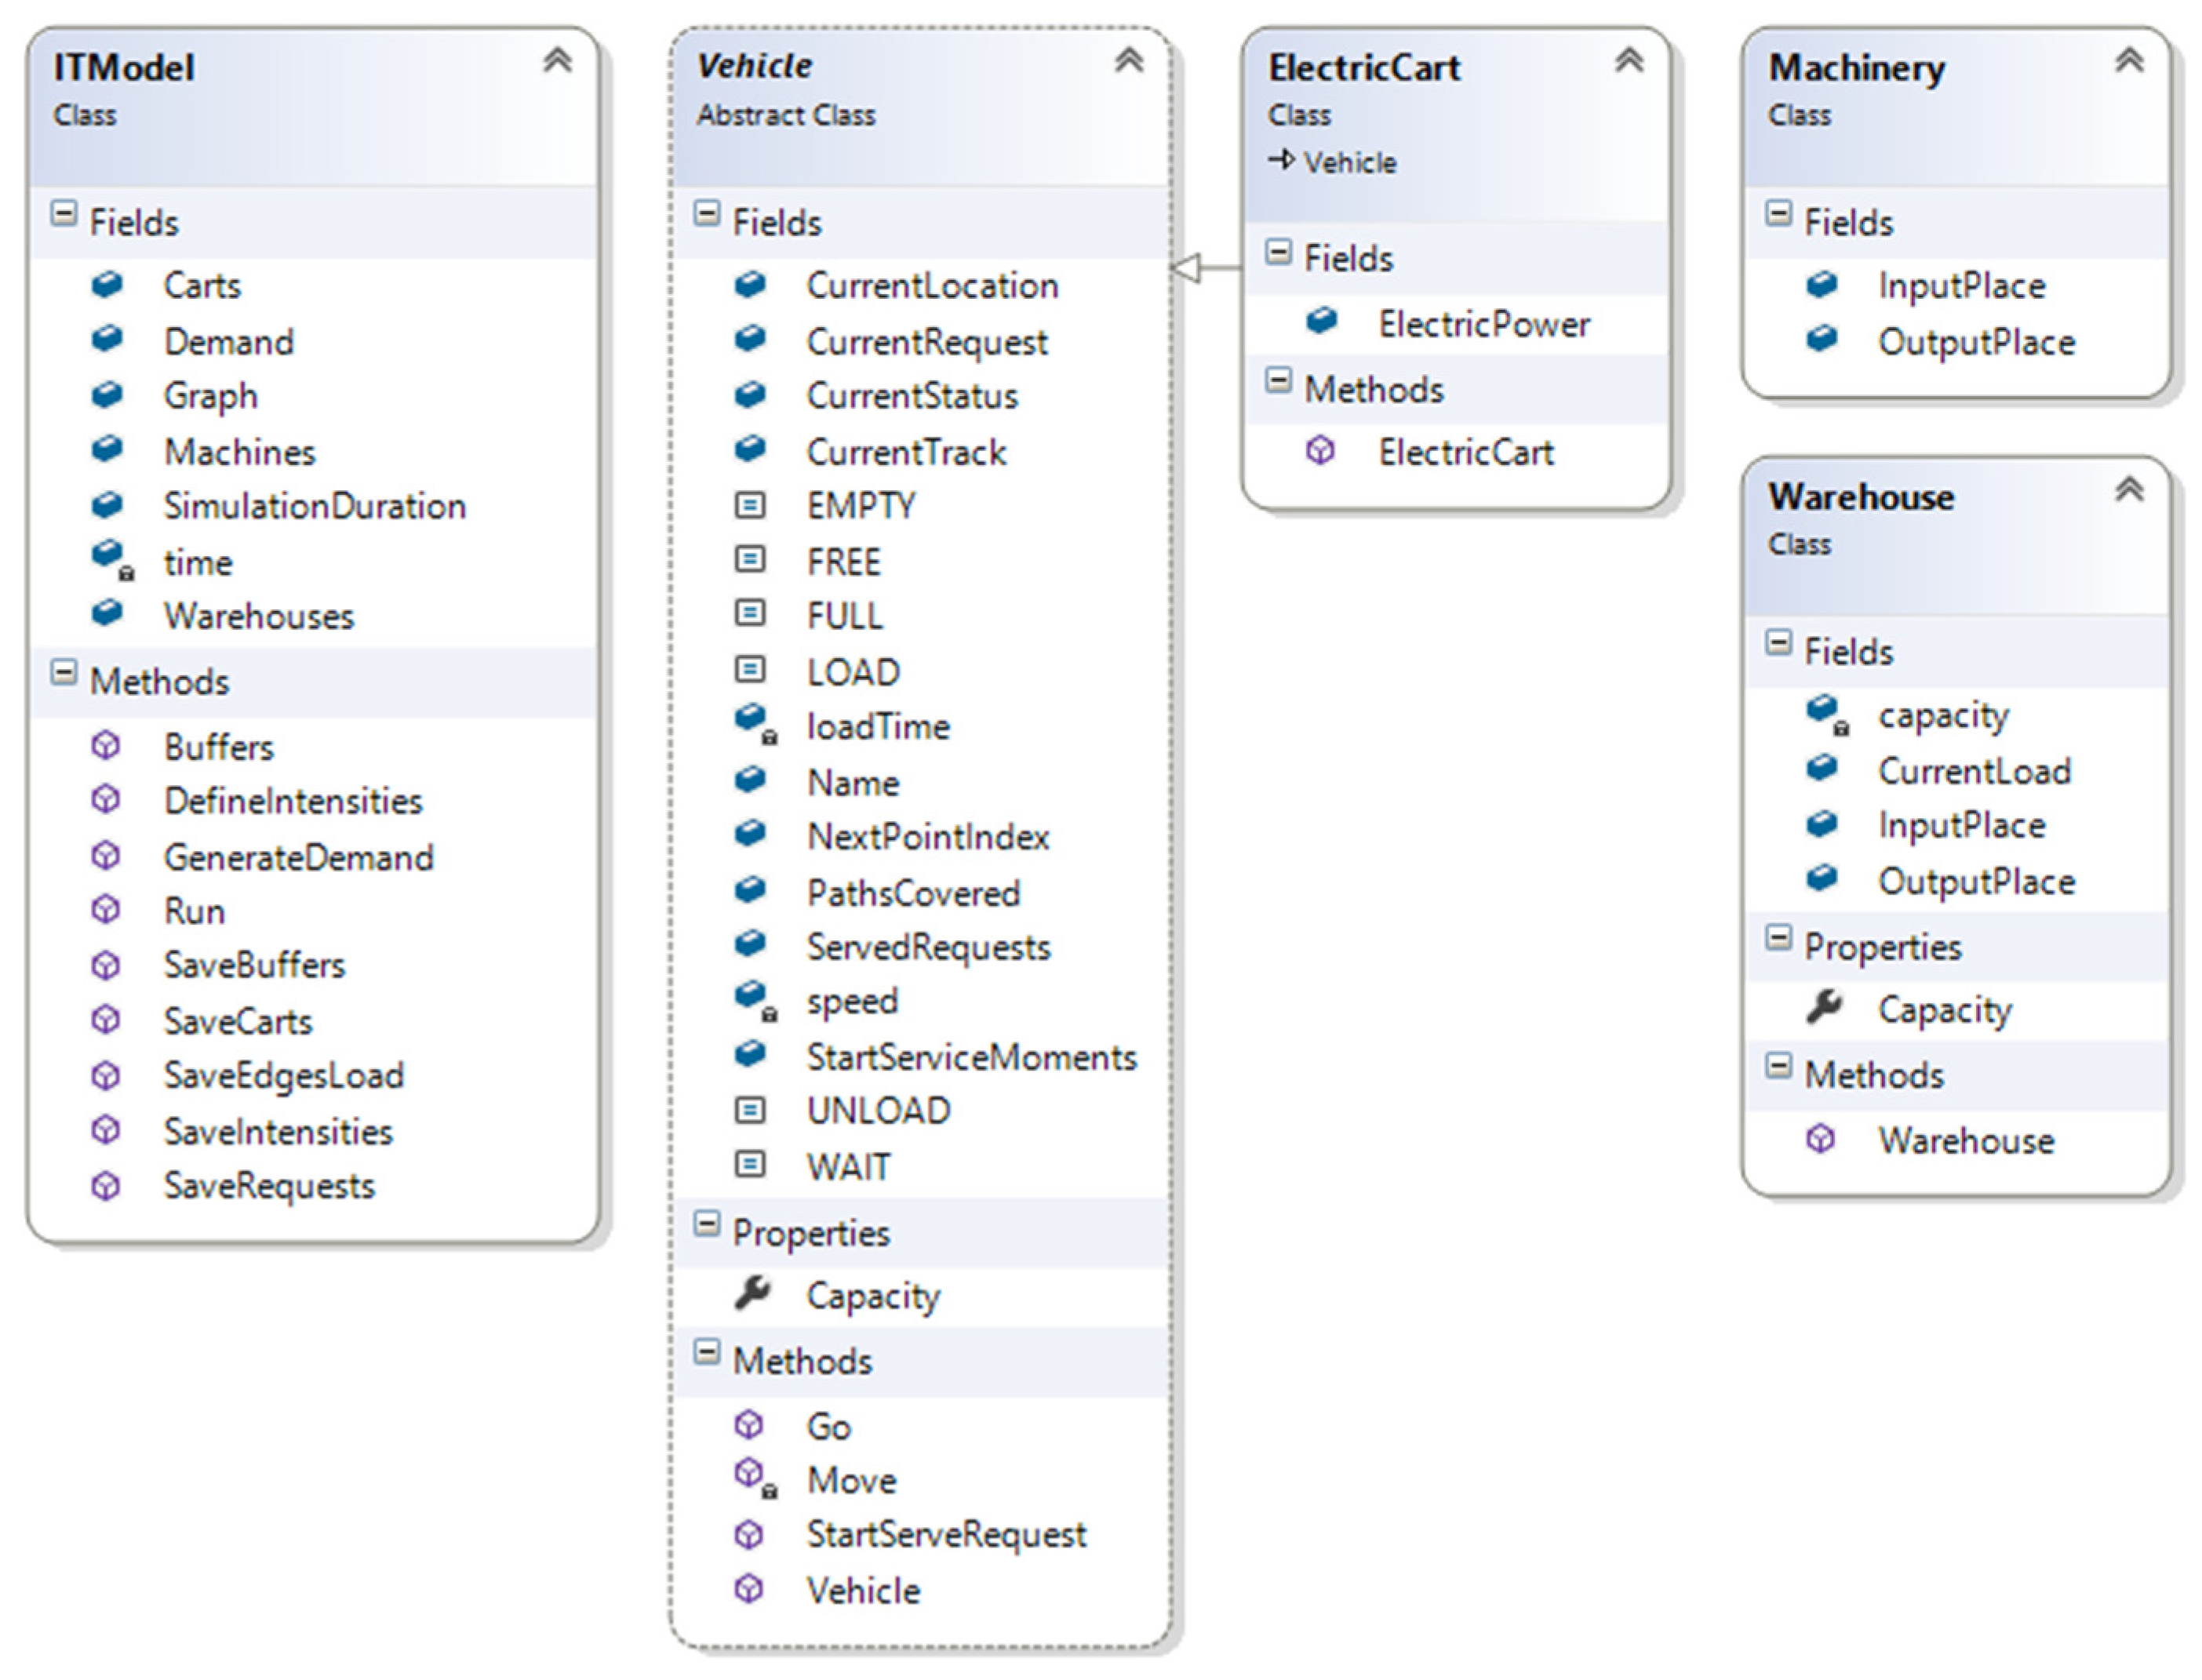The image size is (2202, 1680).
Task: Click the private time field icon
Action: (110, 558)
